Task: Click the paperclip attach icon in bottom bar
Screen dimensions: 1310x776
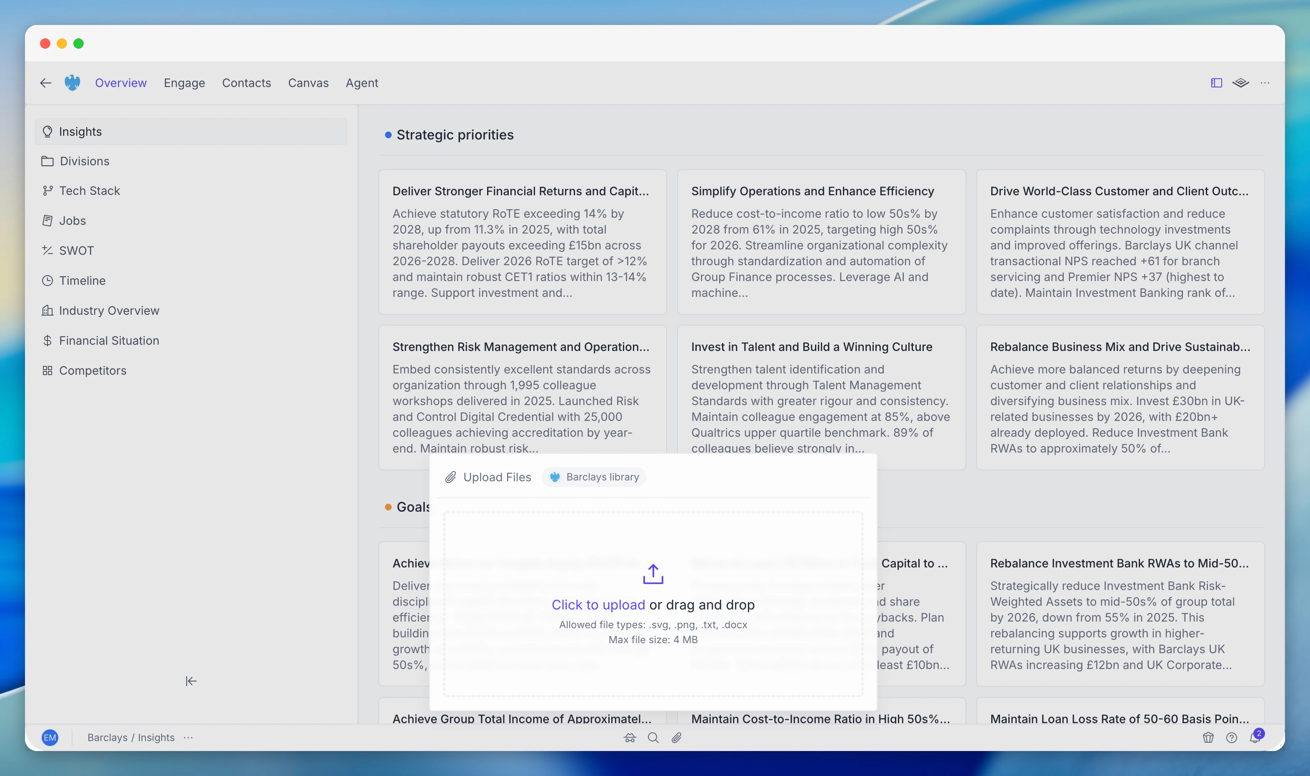Action: click(x=676, y=737)
